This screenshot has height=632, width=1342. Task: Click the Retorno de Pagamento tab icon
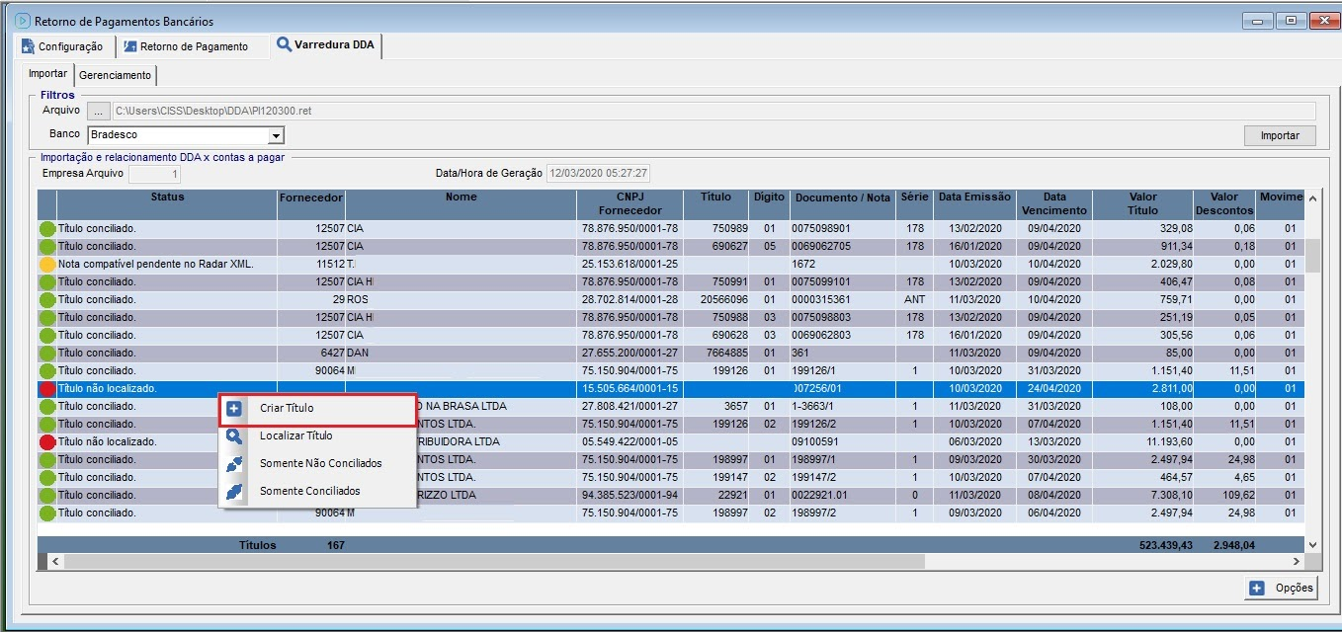(129, 46)
